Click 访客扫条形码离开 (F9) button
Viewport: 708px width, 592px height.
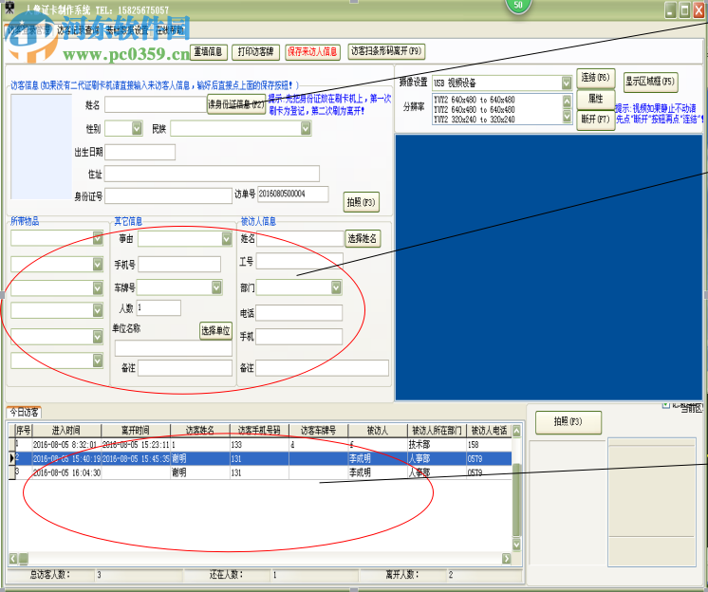(386, 52)
